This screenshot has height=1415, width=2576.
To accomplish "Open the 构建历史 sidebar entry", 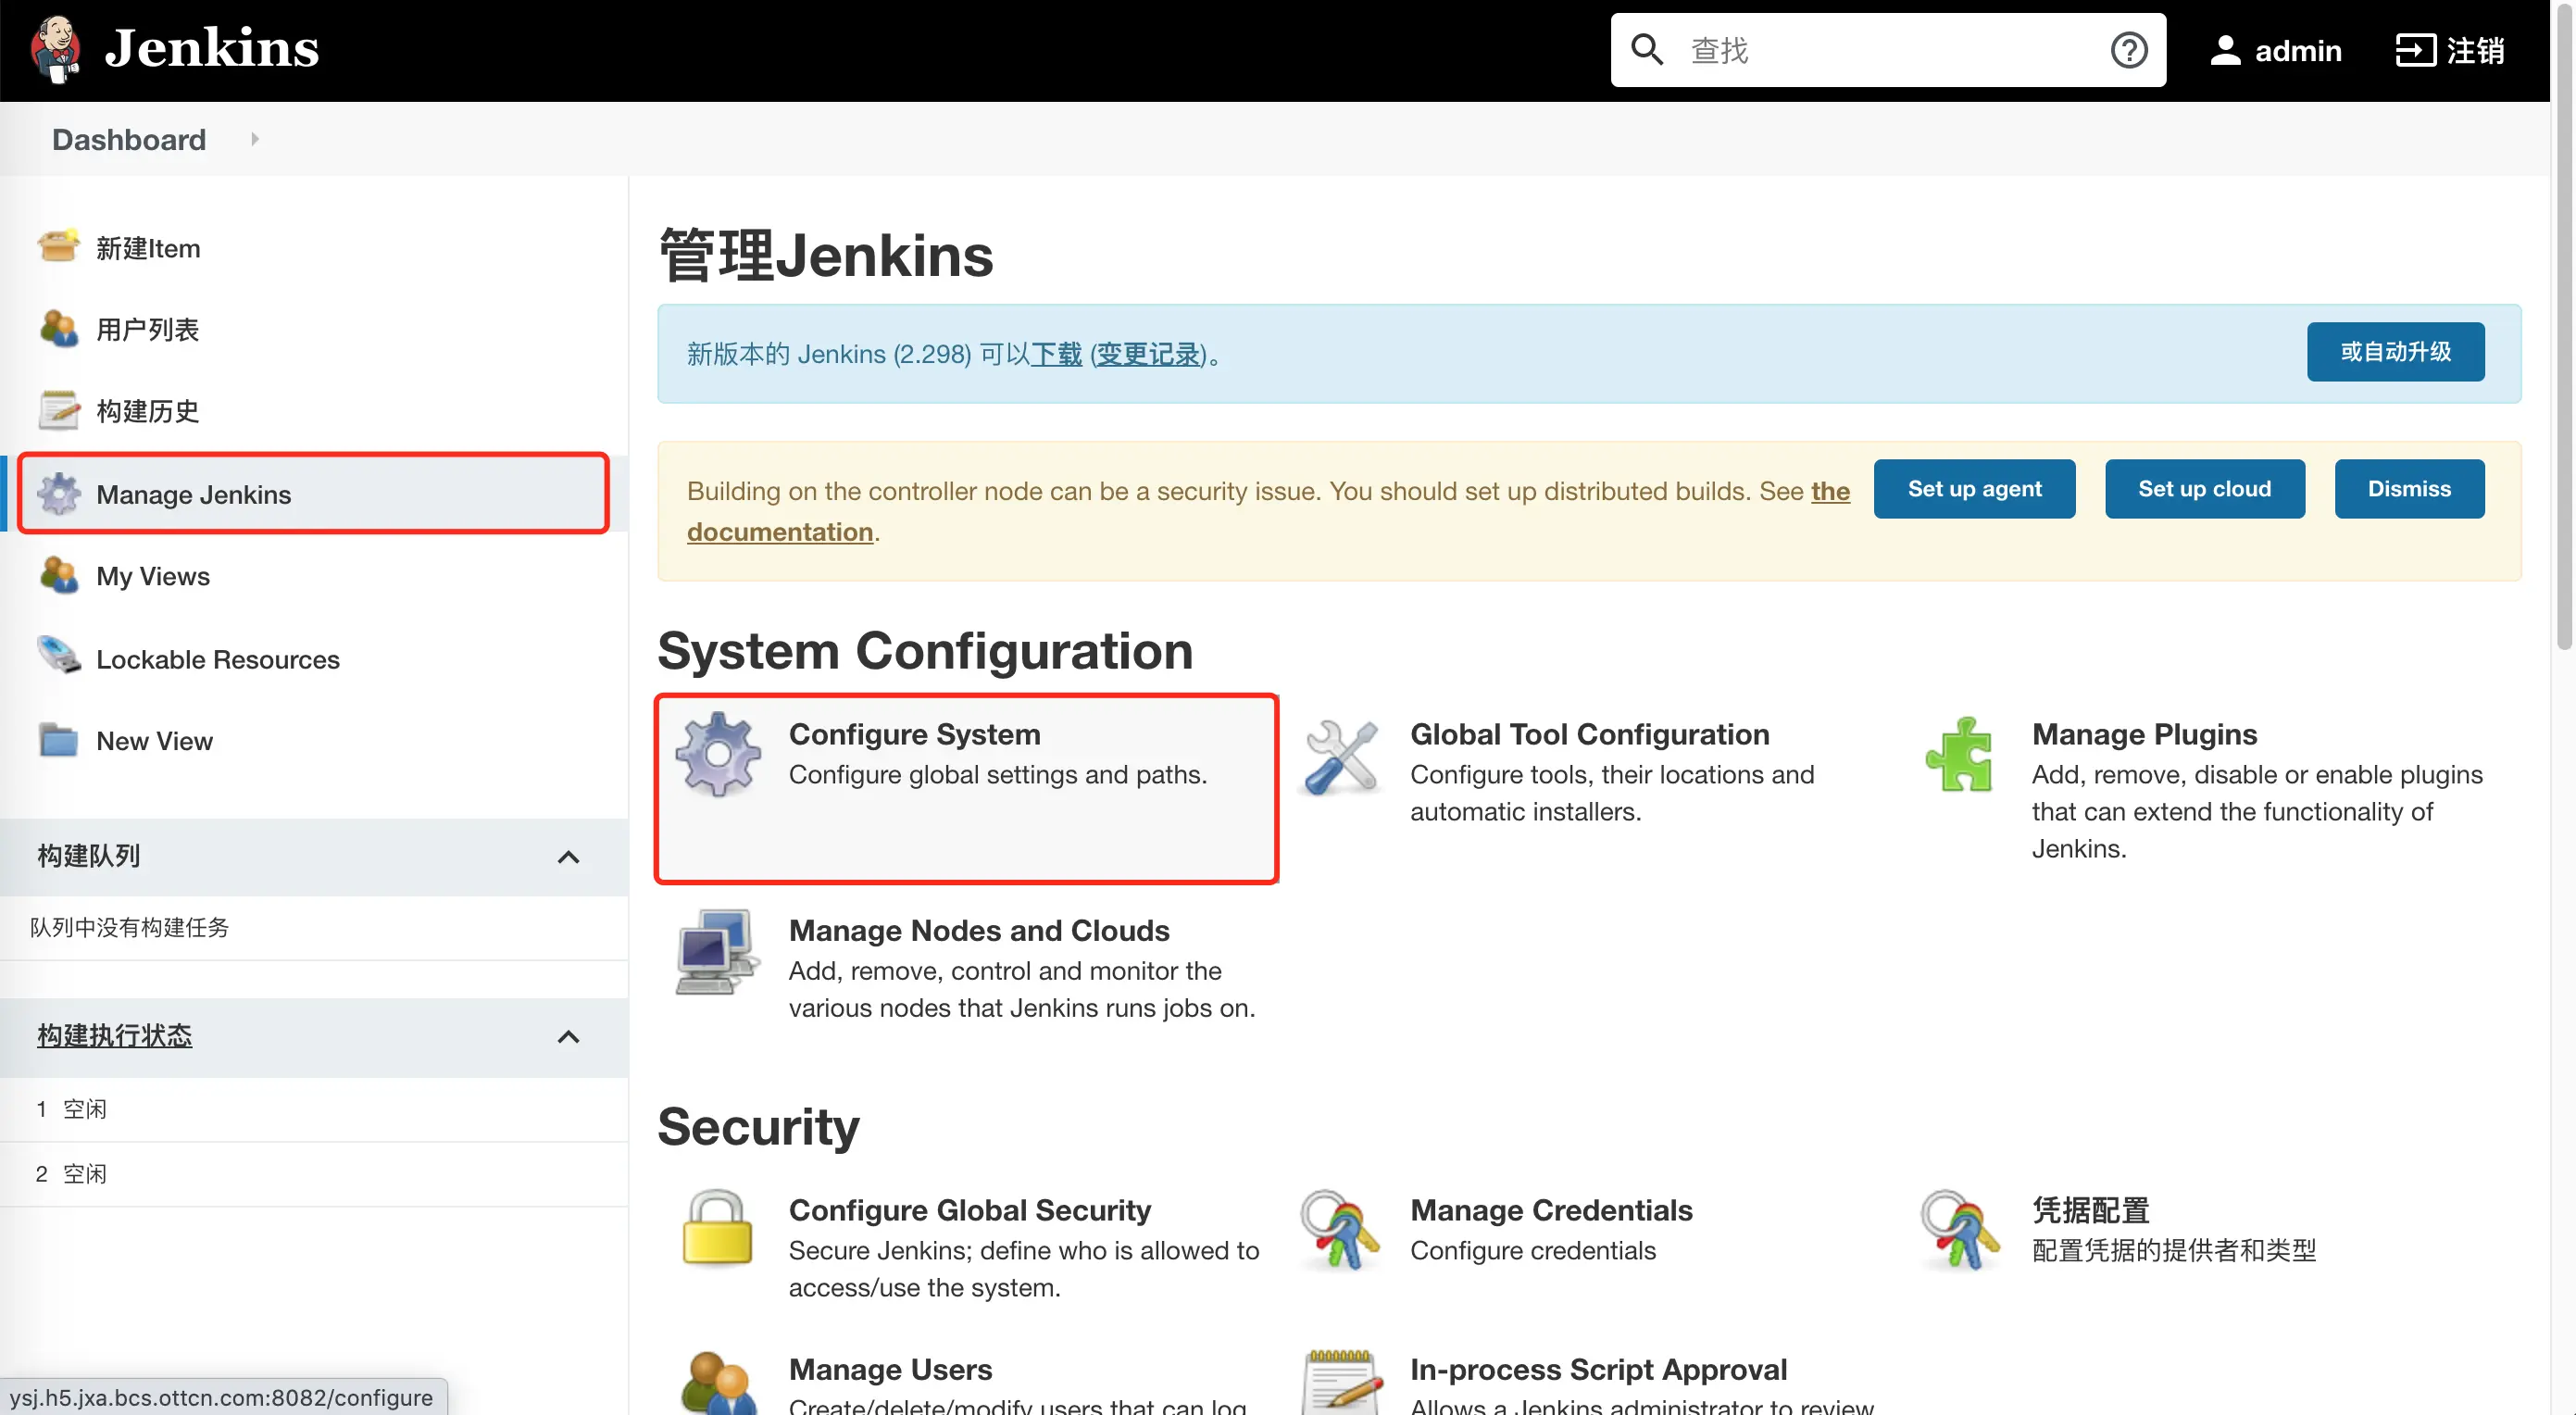I will tap(147, 411).
